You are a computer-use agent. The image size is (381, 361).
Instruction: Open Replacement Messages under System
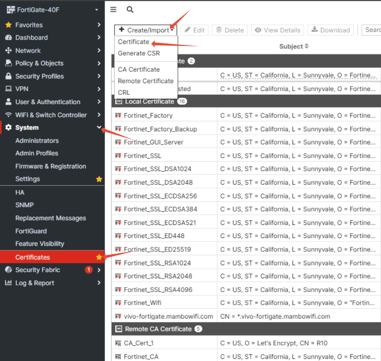(x=51, y=218)
